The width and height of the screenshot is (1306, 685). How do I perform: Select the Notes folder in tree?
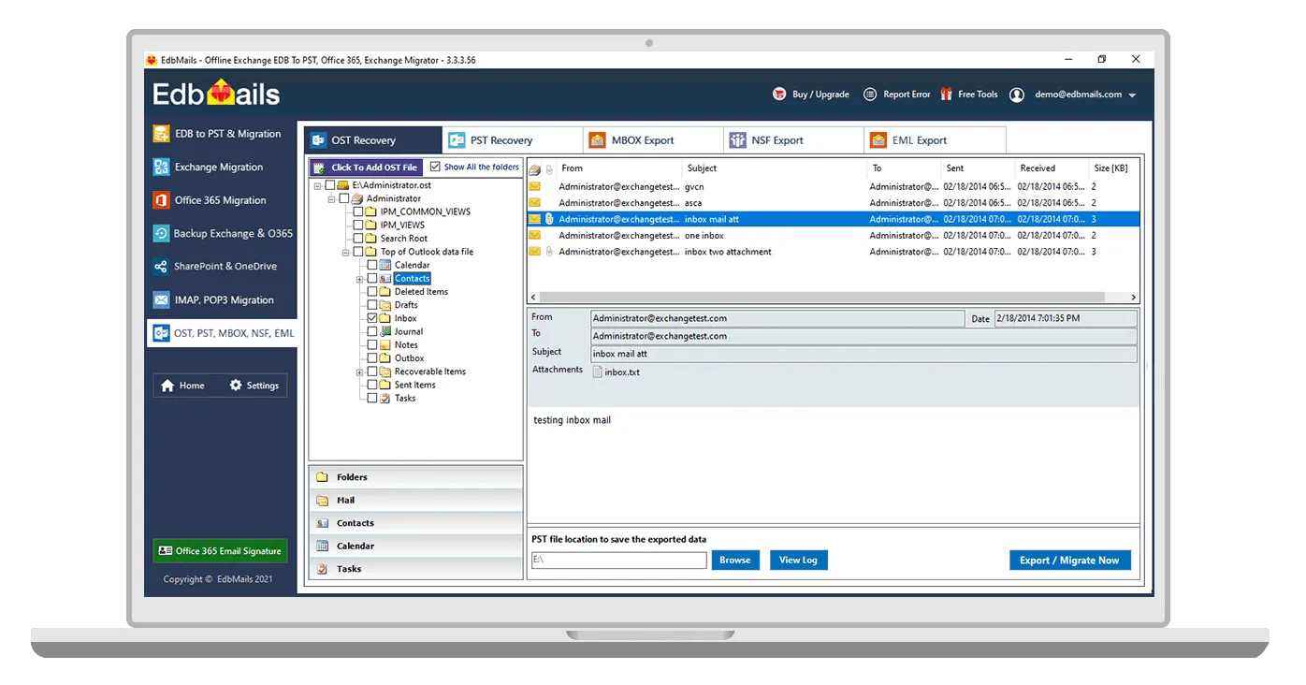406,345
